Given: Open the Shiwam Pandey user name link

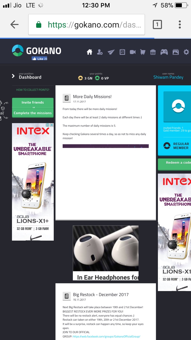Looking at the screenshot, I should pyautogui.click(x=168, y=77).
